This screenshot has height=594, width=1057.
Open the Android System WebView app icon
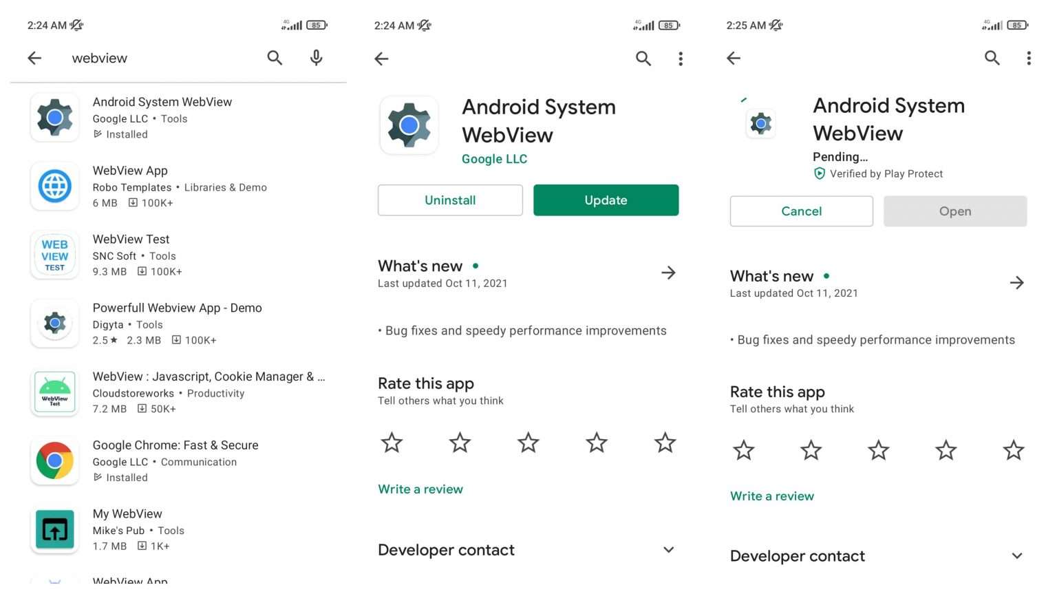coord(54,117)
